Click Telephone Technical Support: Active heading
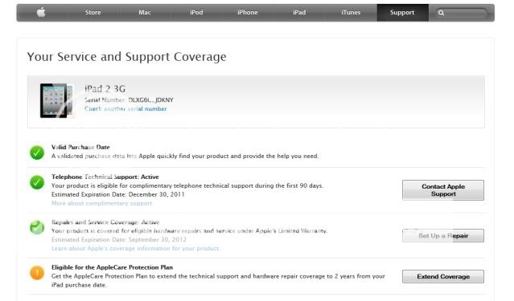The height and width of the screenshot is (301, 514). tap(105, 177)
